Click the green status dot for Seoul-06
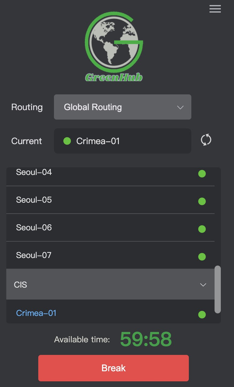 (202, 229)
